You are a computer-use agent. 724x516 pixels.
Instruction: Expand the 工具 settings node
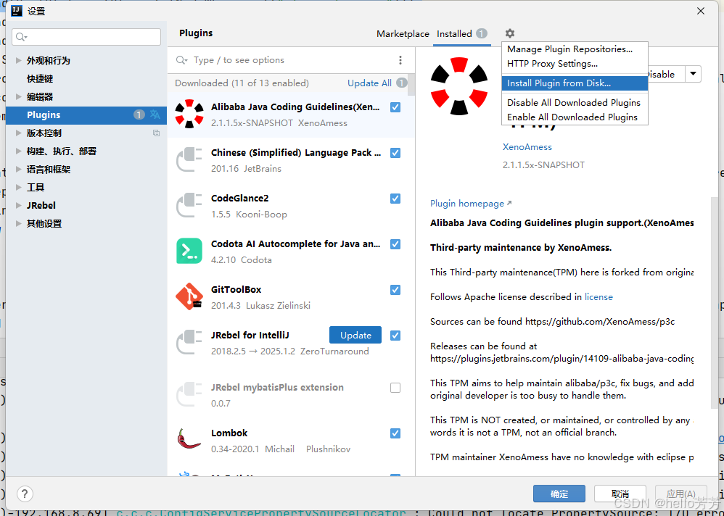coord(18,187)
